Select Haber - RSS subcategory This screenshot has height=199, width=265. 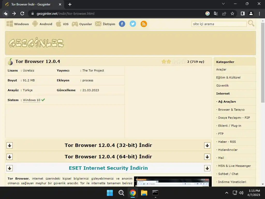[x=227, y=142]
